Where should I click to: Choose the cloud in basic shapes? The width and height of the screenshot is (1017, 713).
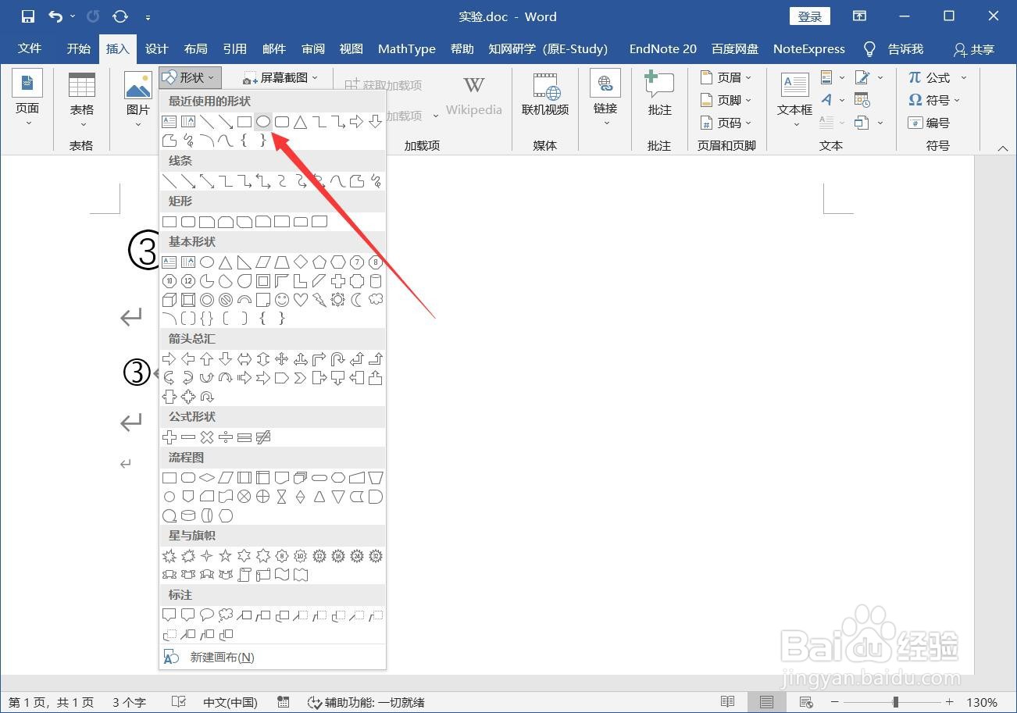[376, 300]
